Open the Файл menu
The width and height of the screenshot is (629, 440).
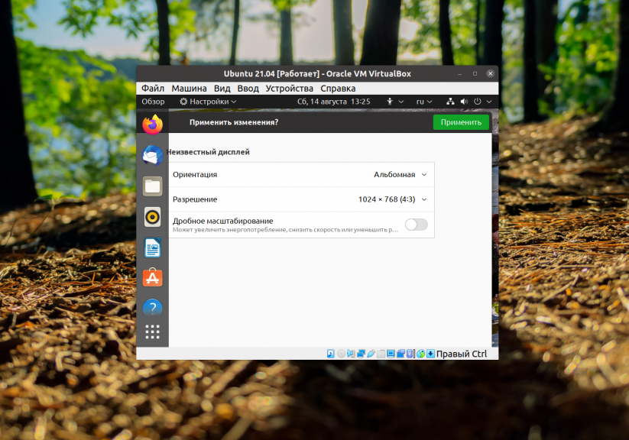pyautogui.click(x=153, y=89)
